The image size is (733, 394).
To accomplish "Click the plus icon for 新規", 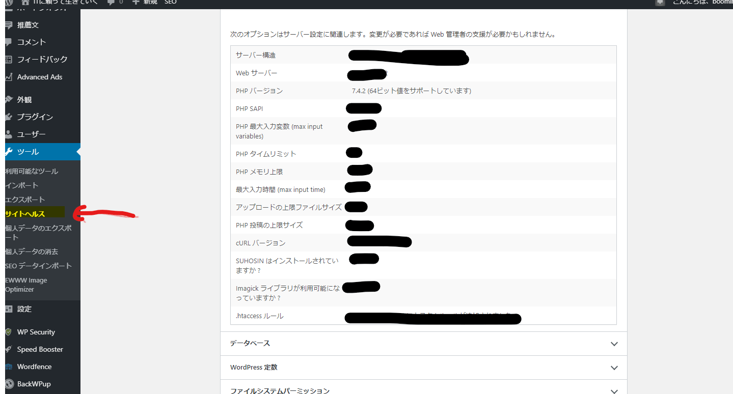I will (x=135, y=2).
